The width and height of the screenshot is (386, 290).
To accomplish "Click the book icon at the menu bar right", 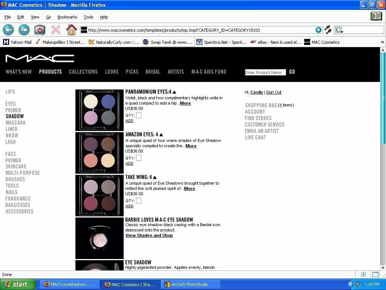I will tap(376, 16).
